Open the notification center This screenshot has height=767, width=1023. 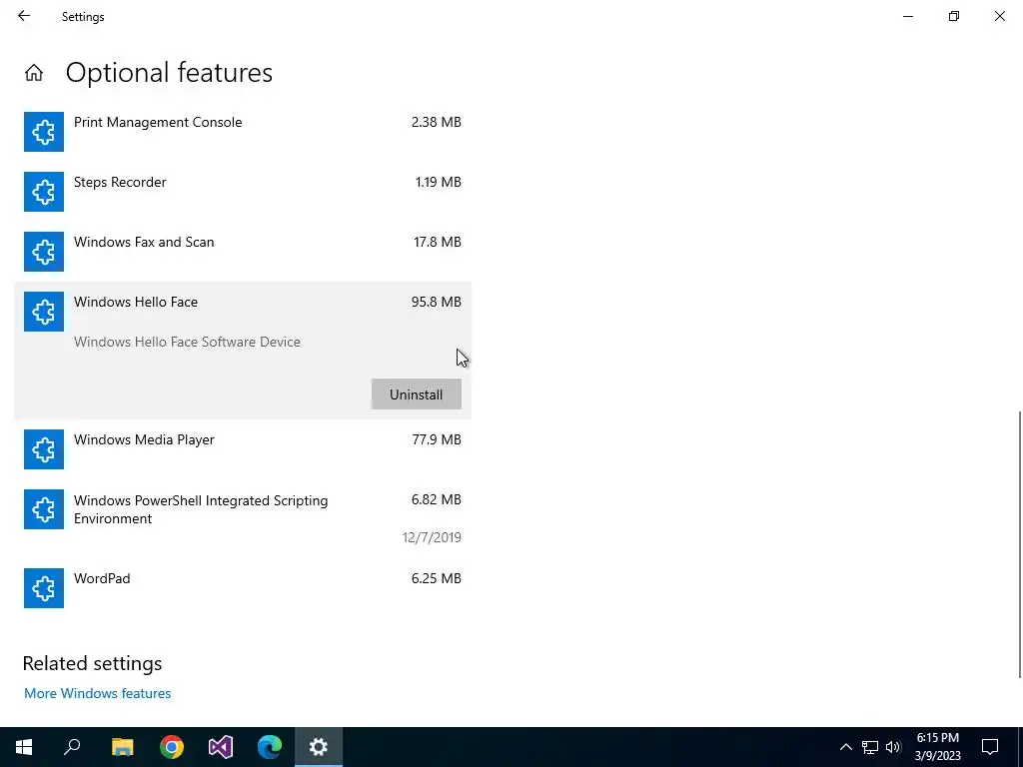point(990,747)
